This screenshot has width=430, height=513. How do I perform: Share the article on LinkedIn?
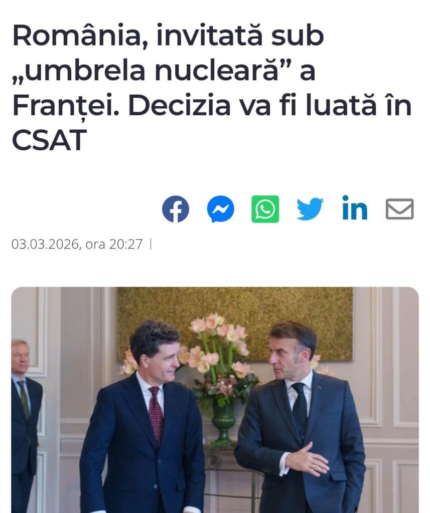pos(355,207)
